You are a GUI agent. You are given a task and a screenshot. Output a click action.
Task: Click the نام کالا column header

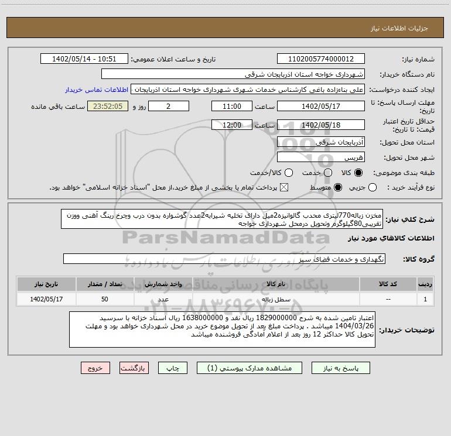coord(276,284)
